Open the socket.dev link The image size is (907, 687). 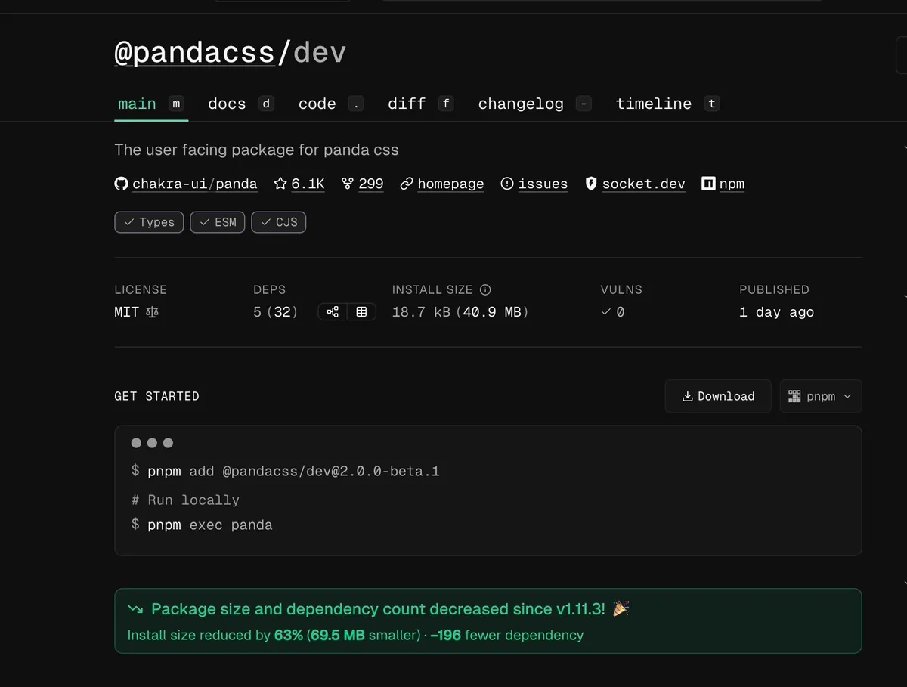pos(644,184)
